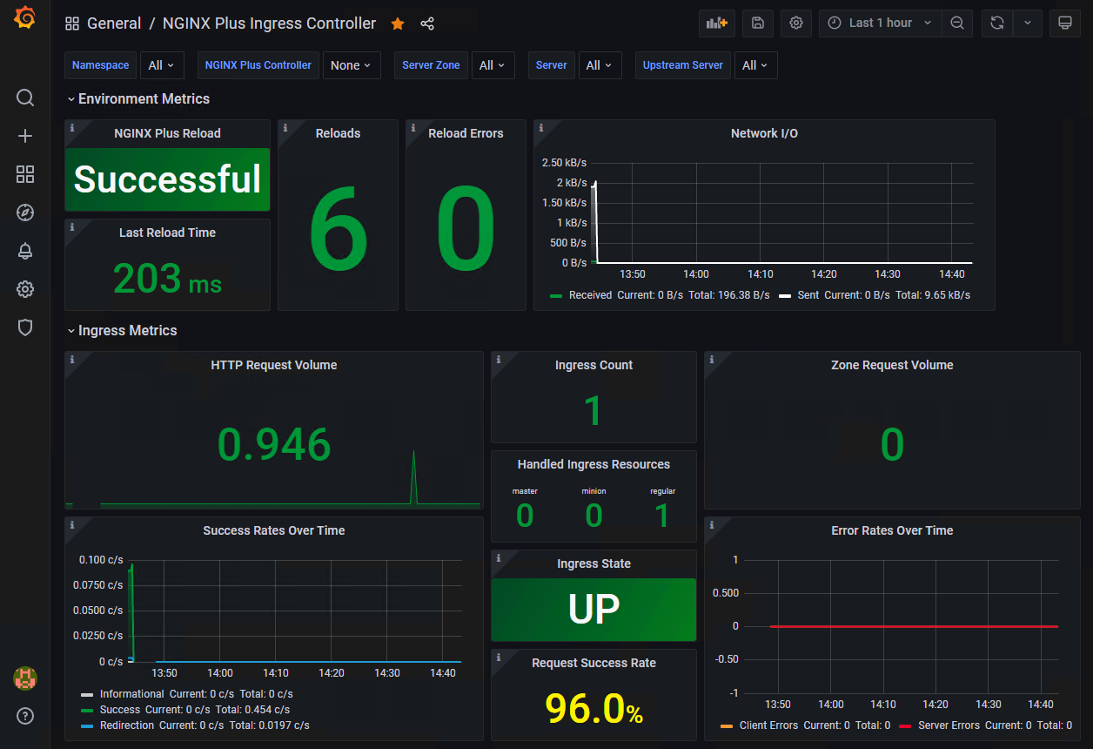Show info icon on HTTP Request Volume panel

click(71, 359)
